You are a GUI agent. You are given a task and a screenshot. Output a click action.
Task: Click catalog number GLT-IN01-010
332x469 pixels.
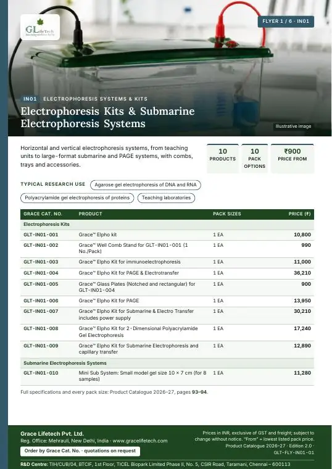coord(41,373)
